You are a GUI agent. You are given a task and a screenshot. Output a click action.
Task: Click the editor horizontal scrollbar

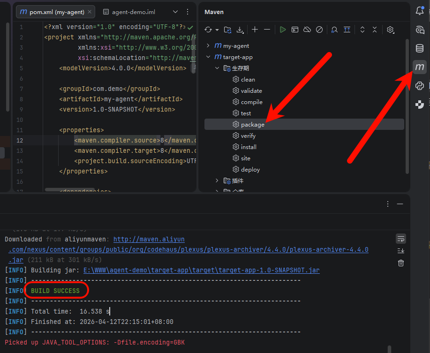70,190
